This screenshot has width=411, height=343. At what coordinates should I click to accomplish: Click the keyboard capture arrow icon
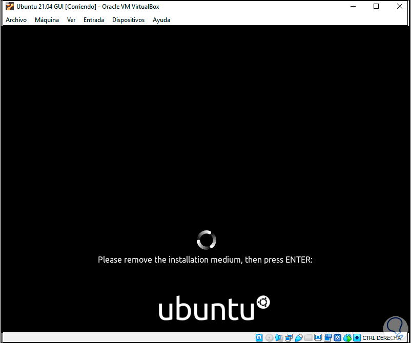click(x=357, y=337)
